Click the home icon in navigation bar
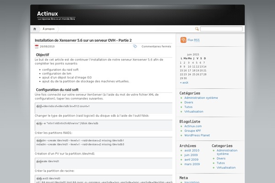 [x=35, y=29]
